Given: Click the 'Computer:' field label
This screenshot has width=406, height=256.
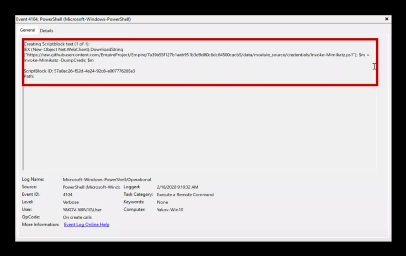Looking at the screenshot, I should click(134, 209).
